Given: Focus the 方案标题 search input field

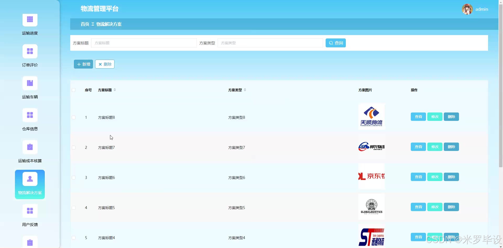Looking at the screenshot, I should [144, 43].
